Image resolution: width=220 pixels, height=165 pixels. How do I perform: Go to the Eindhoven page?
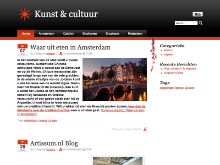tap(89, 33)
